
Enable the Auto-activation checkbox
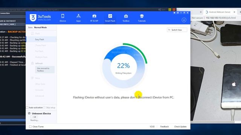pos(27,108)
